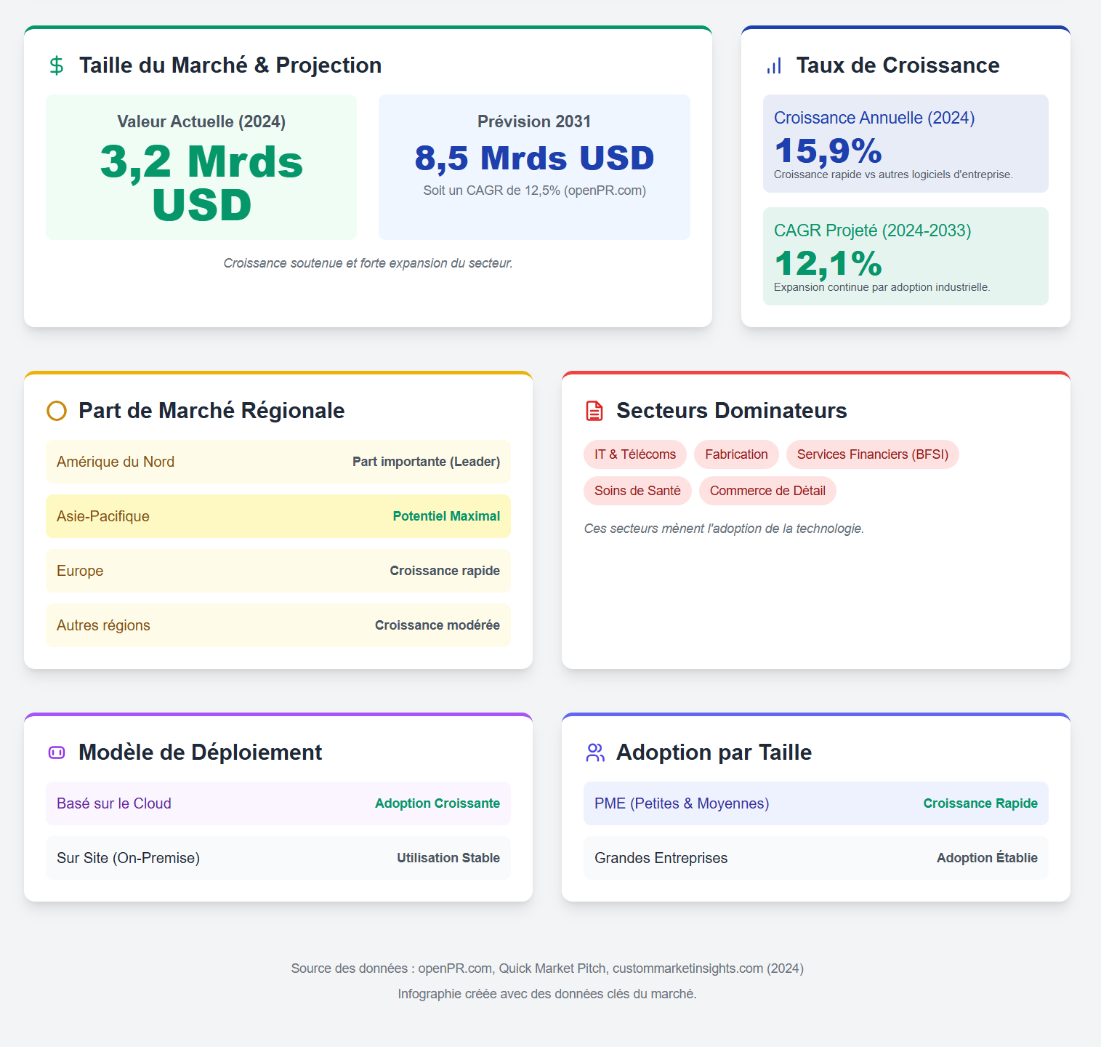The image size is (1101, 1047).
Task: Select the Basé sur le Cloud row
Action: (278, 803)
